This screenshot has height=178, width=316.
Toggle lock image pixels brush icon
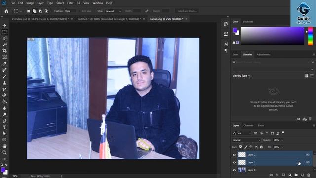[246, 147]
